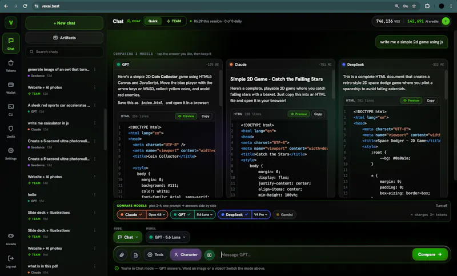The width and height of the screenshot is (457, 276).
Task: Open options for 'write me calculator in js' chat
Action: [95, 123]
